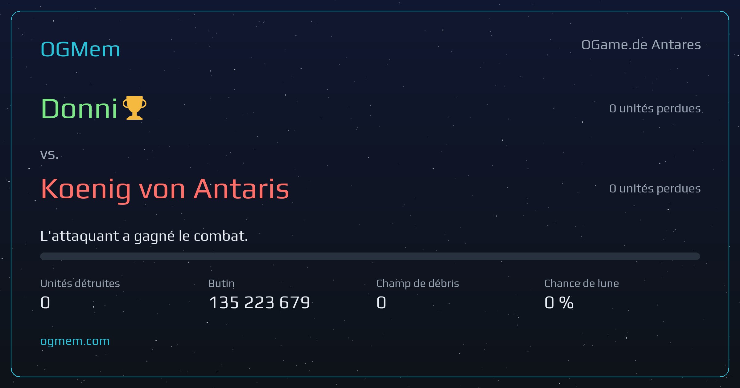Screen dimensions: 740x388
Task: Click the Unités détruites label
Action: [80, 283]
